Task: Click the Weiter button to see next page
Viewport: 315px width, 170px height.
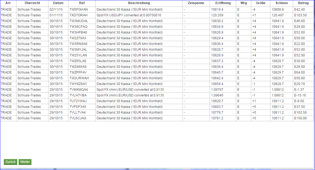Action: coord(25,162)
